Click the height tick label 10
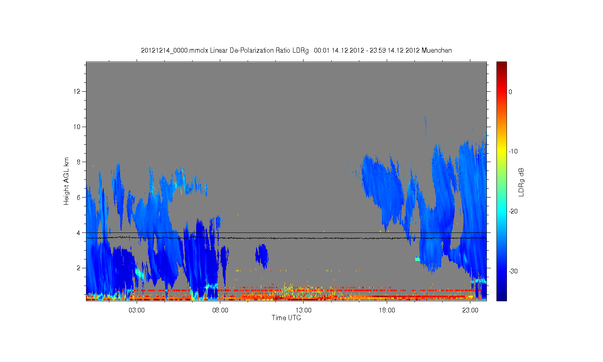This screenshot has height=362, width=603. point(78,127)
